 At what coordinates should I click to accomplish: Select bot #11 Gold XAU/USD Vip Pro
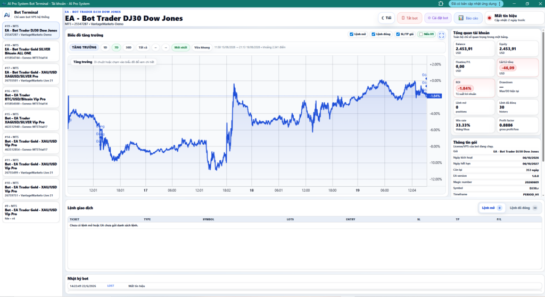coord(31,166)
